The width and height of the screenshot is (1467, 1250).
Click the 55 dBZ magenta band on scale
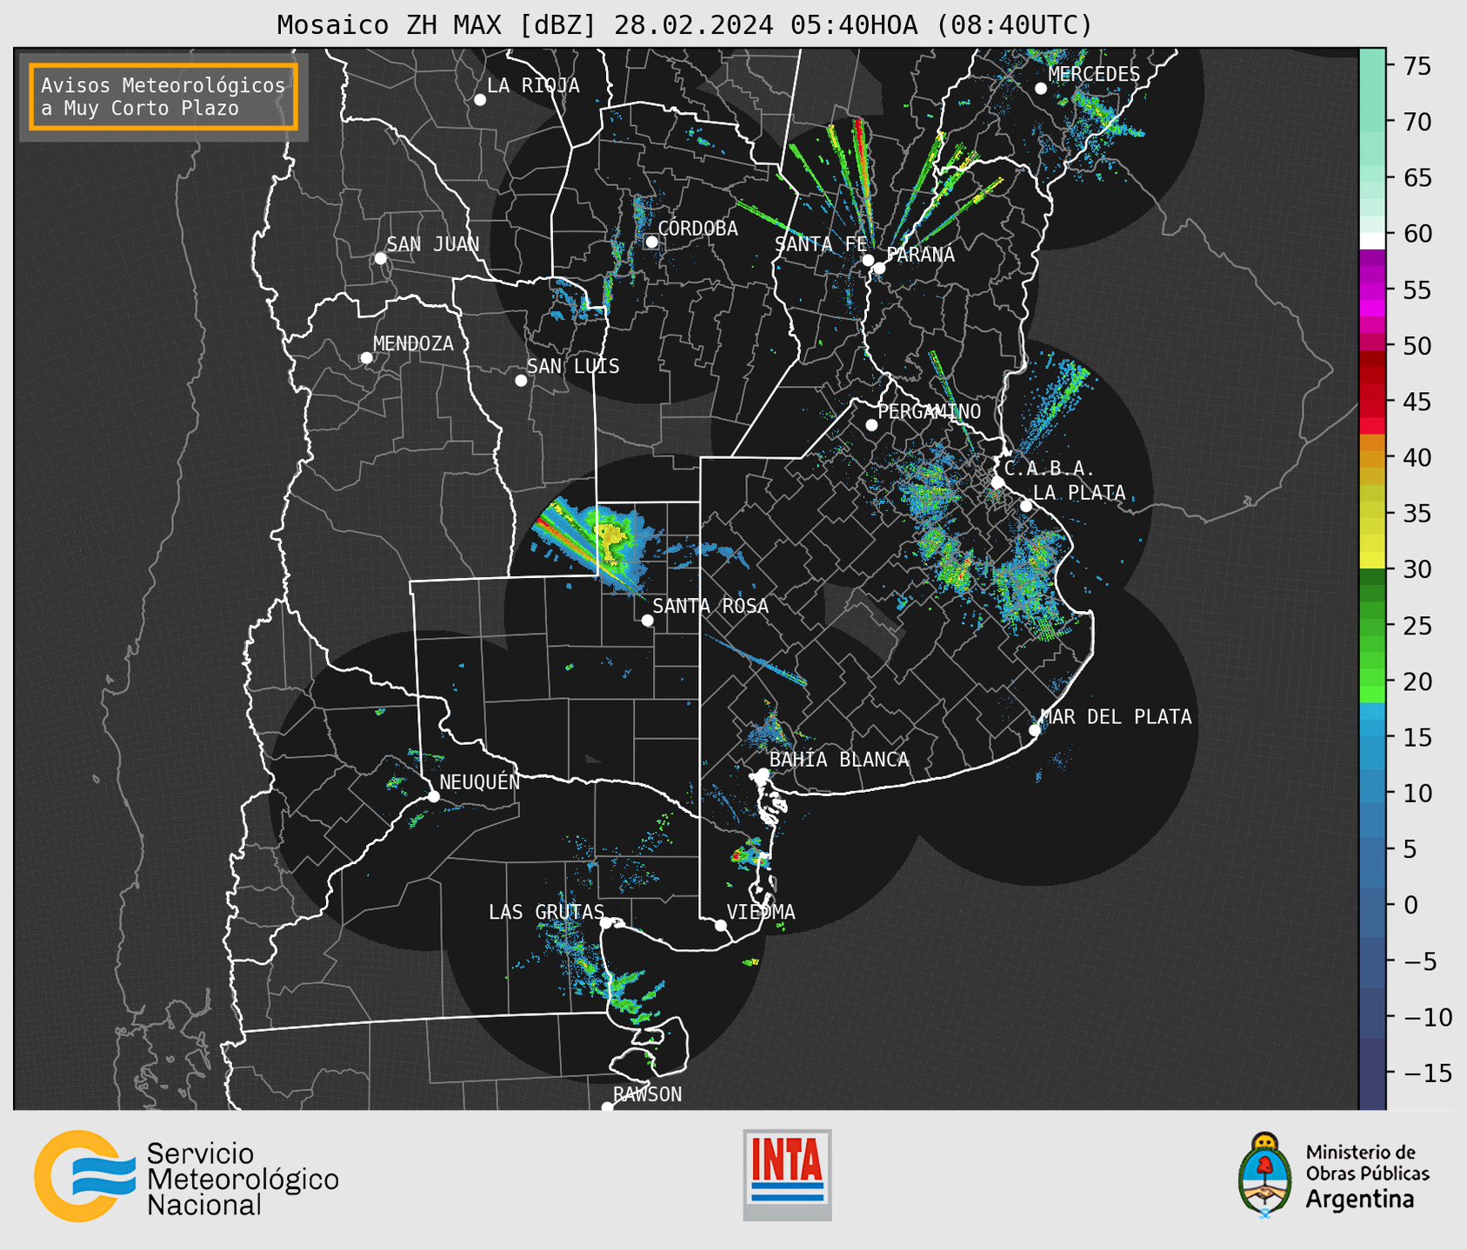(x=1372, y=289)
